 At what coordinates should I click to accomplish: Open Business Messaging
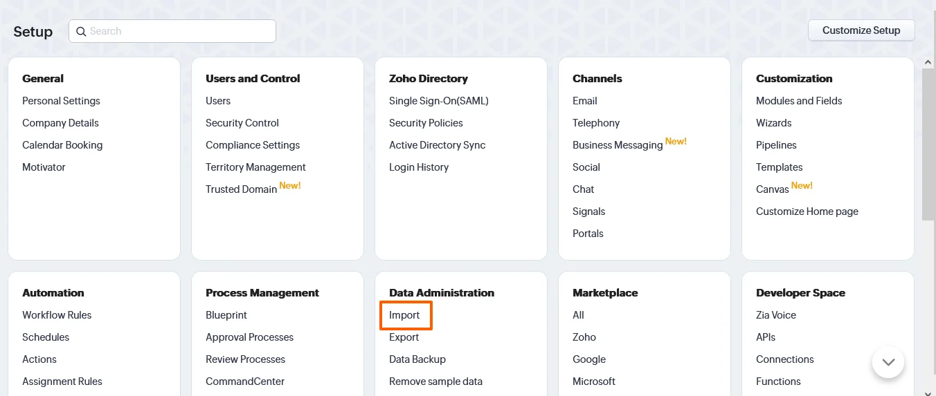coord(618,145)
